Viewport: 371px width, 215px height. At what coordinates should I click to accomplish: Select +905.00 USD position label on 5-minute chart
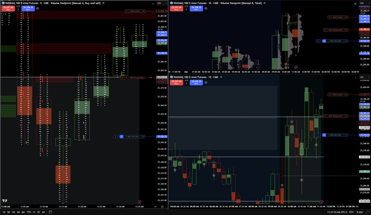132,137
